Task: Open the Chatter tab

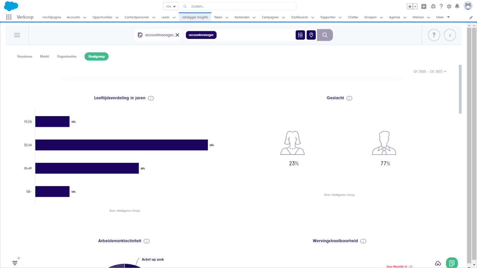Action: 353,17
